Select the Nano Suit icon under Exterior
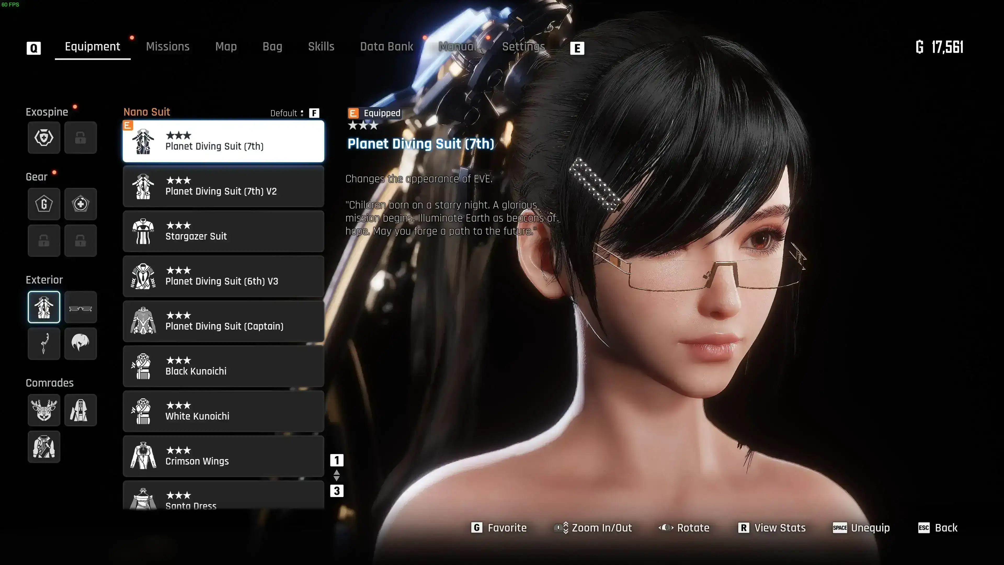 pos(44,307)
